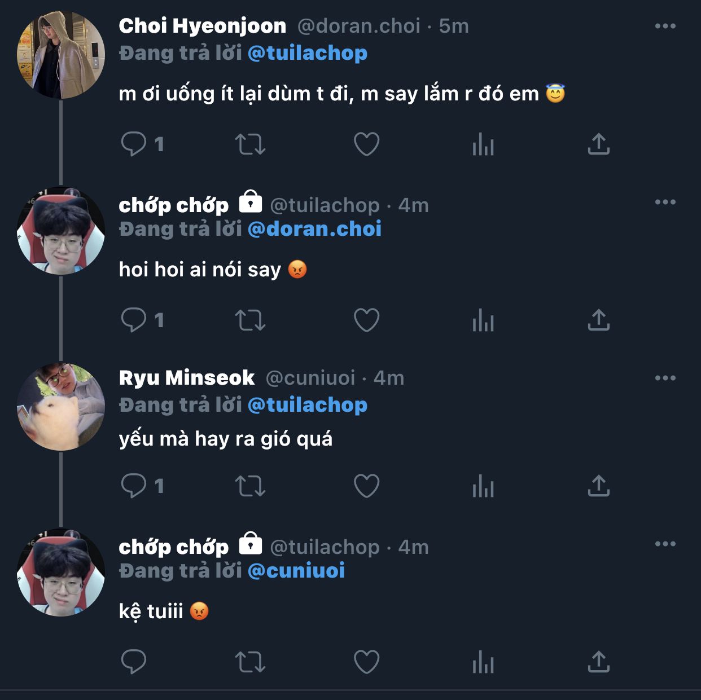View analytics for the 'kệ tuiii' tweet
This screenshot has height=700, width=701.
click(483, 662)
